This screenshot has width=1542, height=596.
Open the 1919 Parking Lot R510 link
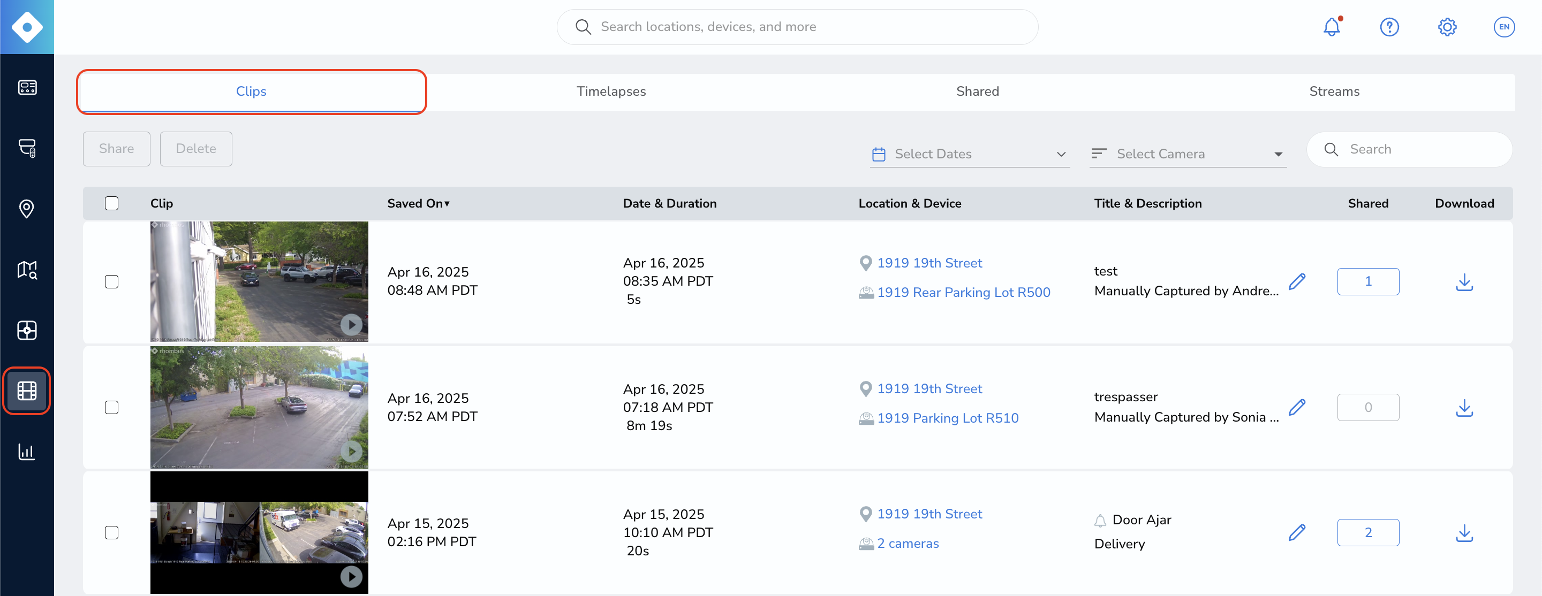[x=947, y=418]
